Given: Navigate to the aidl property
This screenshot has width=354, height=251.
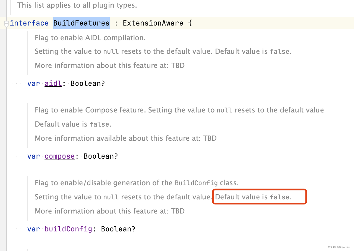Looking at the screenshot, I should [53, 83].
